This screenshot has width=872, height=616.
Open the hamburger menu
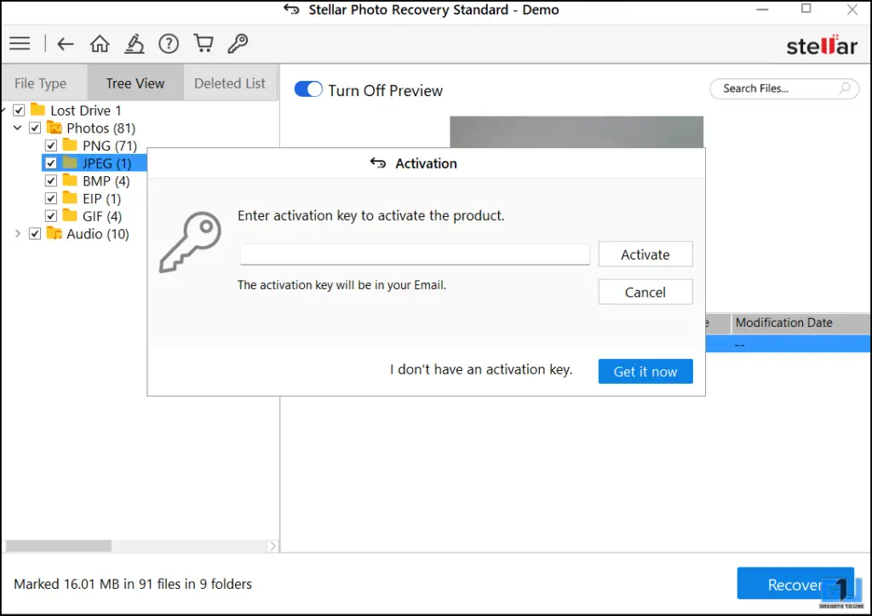click(19, 43)
